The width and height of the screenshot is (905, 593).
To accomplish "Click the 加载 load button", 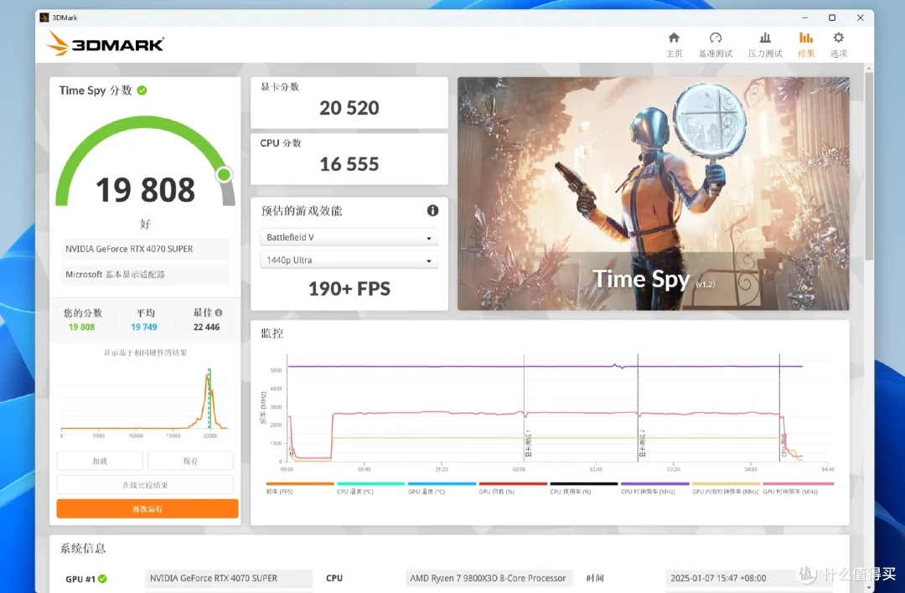I will tap(99, 461).
